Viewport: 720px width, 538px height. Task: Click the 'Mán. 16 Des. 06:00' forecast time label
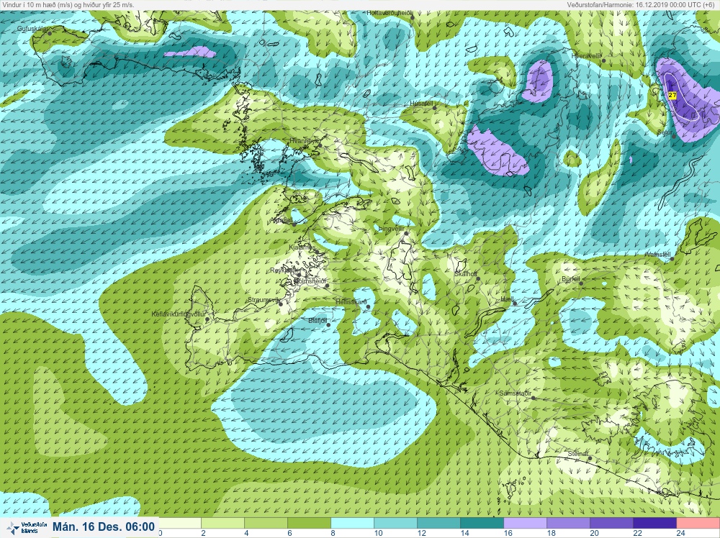103,526
